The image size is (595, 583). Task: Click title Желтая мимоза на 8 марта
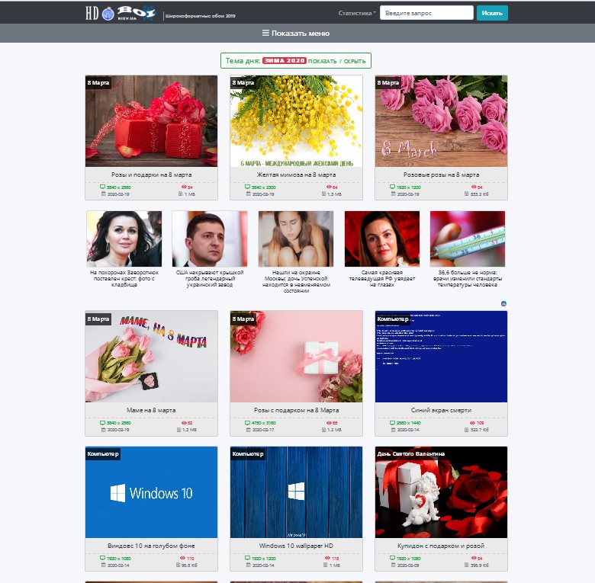[x=297, y=175]
